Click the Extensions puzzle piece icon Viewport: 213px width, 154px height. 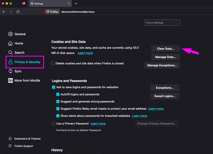(x=10, y=138)
